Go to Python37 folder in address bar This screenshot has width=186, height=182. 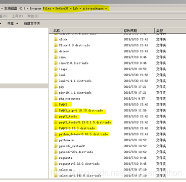pyautogui.click(x=62, y=9)
